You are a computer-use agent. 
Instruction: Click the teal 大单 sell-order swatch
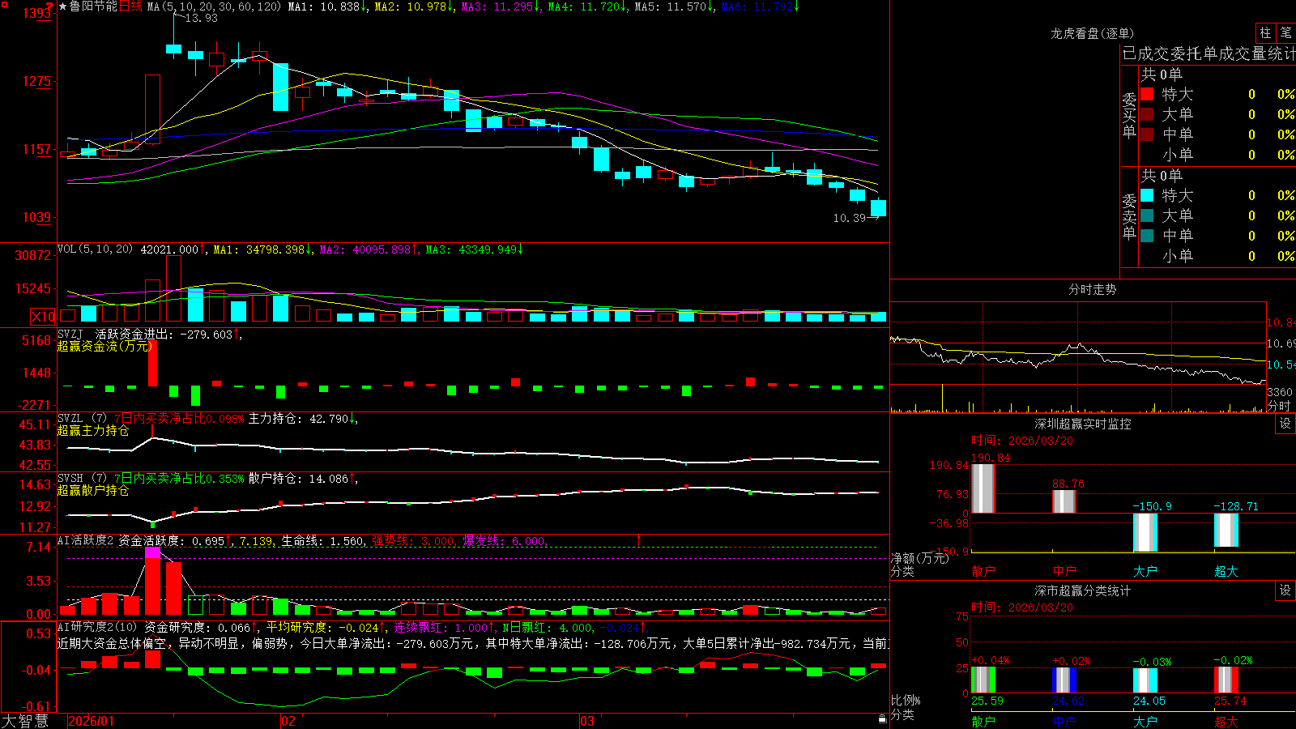click(1147, 215)
